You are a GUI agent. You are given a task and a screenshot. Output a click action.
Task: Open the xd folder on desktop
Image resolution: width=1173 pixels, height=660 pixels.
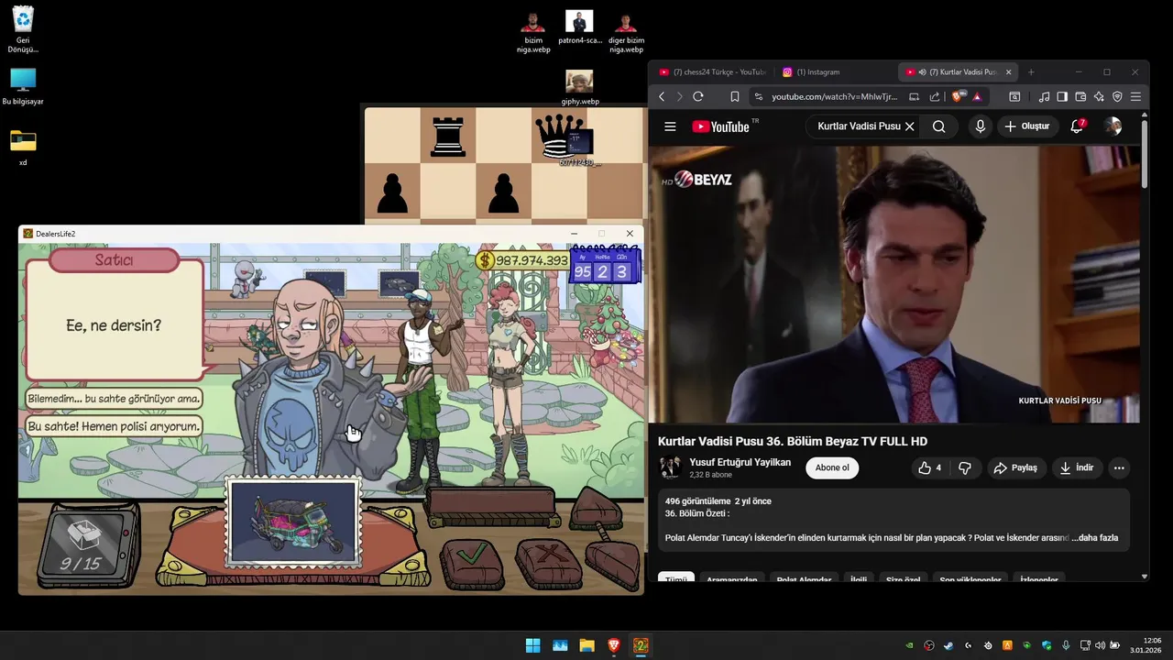[23, 147]
